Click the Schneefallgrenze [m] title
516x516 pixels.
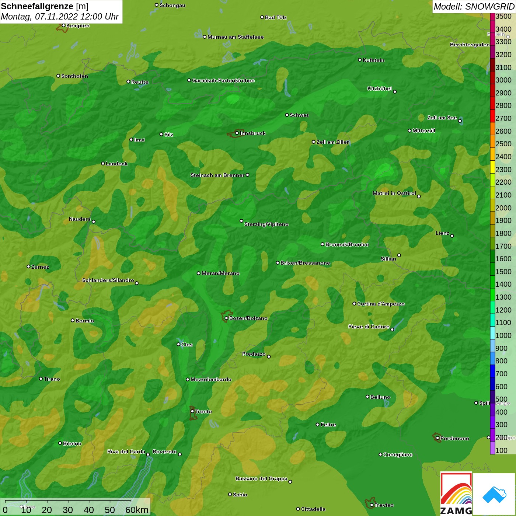point(45,6)
